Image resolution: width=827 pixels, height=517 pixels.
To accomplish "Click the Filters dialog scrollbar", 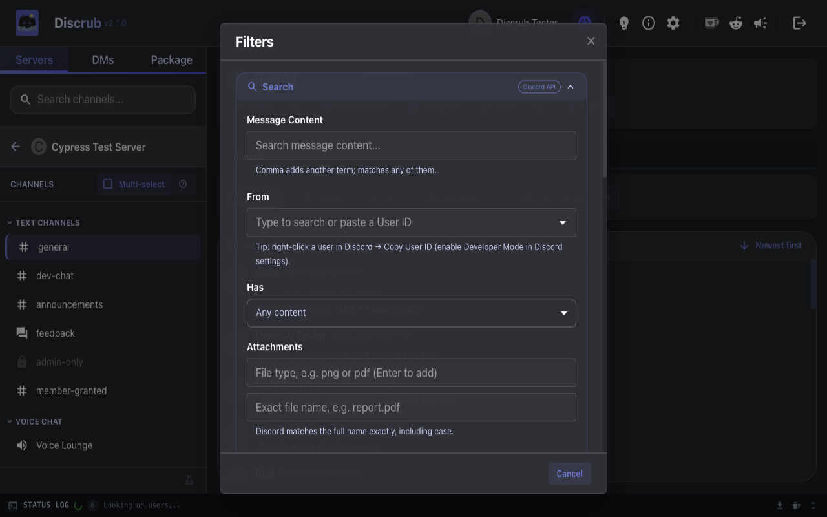I will pyautogui.click(x=604, y=120).
